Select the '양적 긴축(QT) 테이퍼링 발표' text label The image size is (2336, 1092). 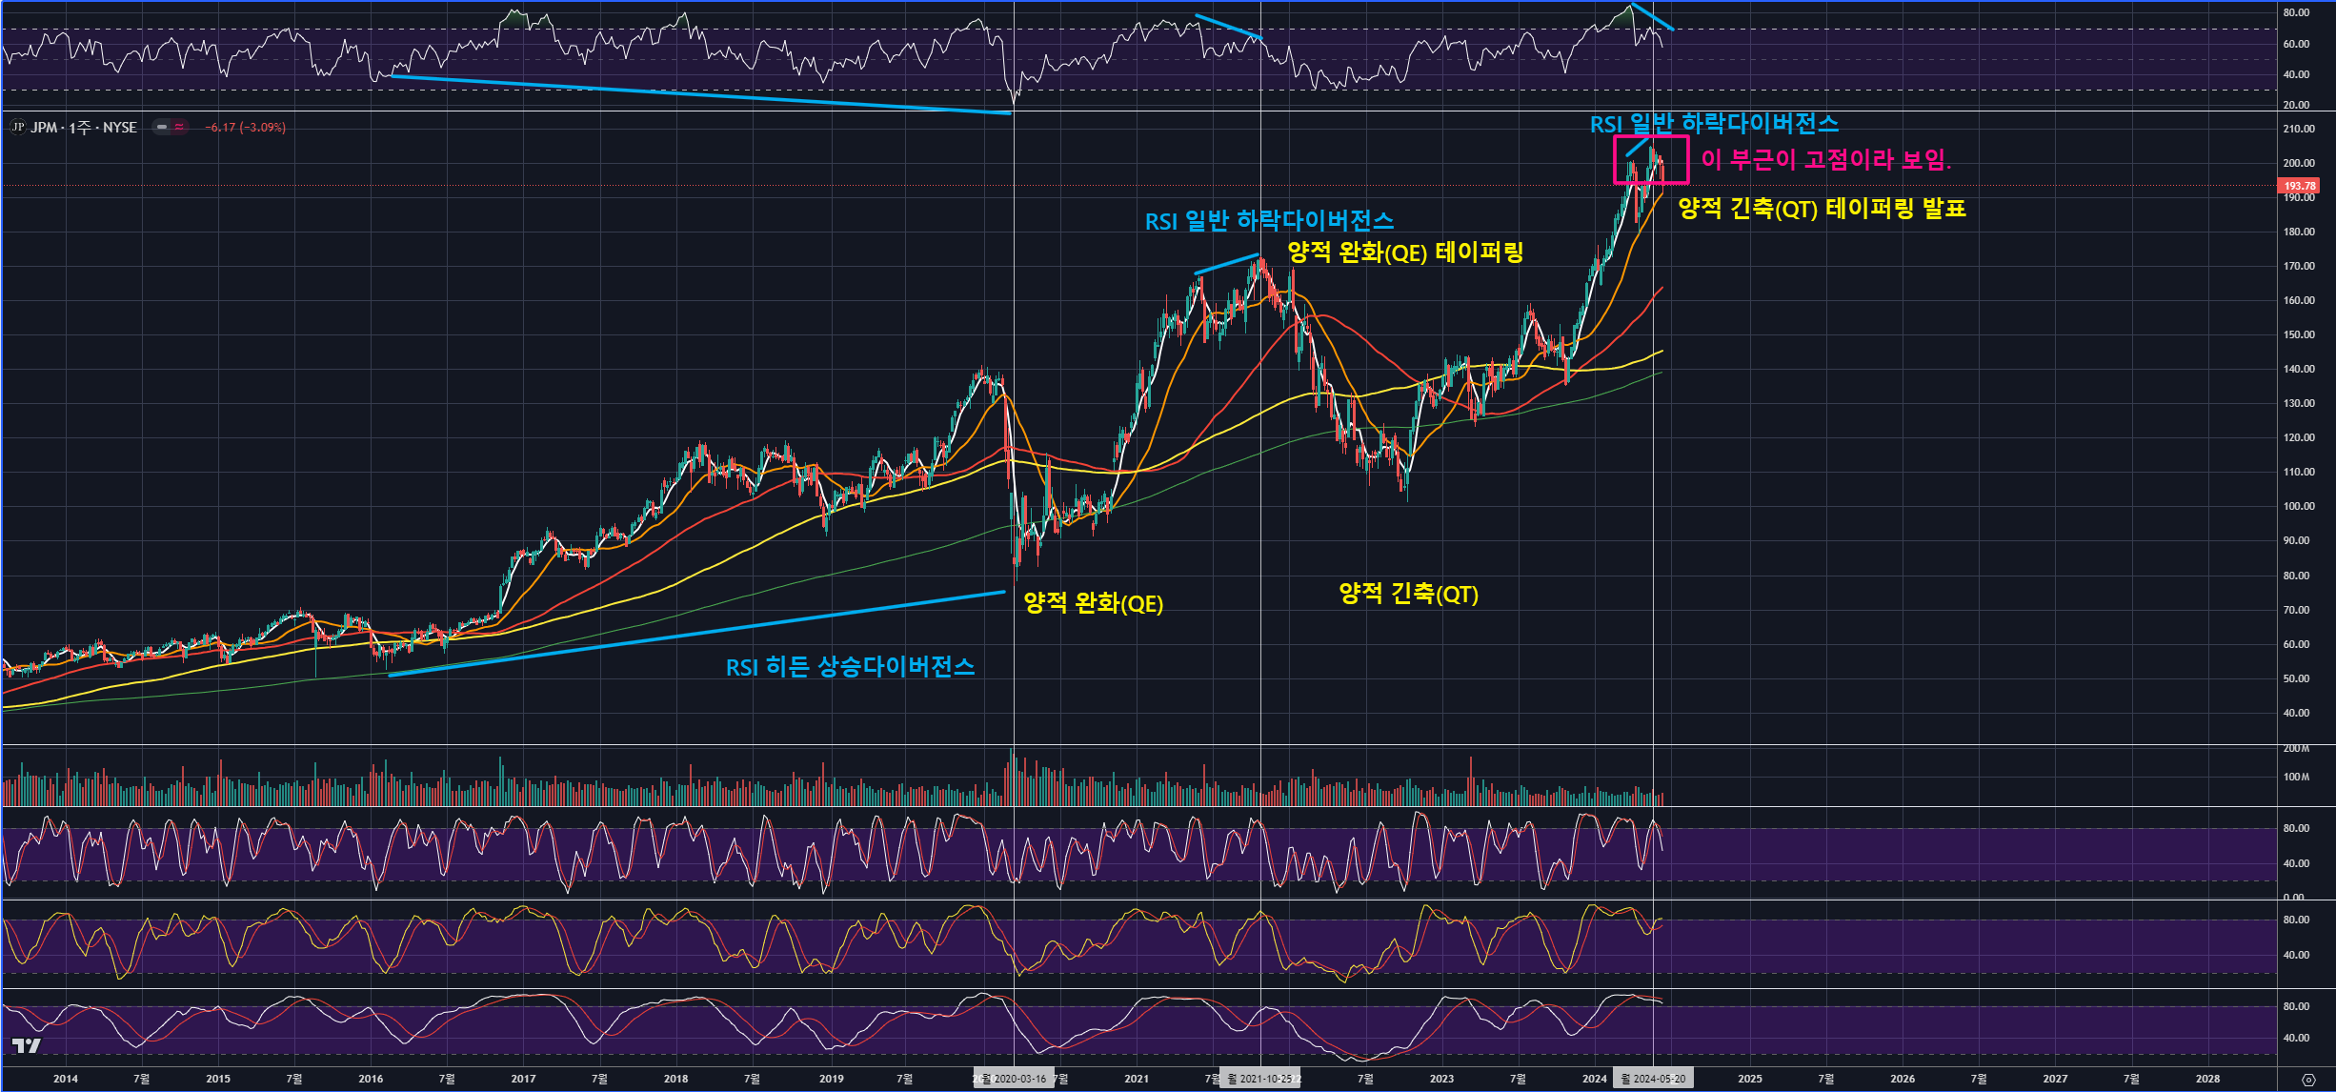click(x=1822, y=209)
